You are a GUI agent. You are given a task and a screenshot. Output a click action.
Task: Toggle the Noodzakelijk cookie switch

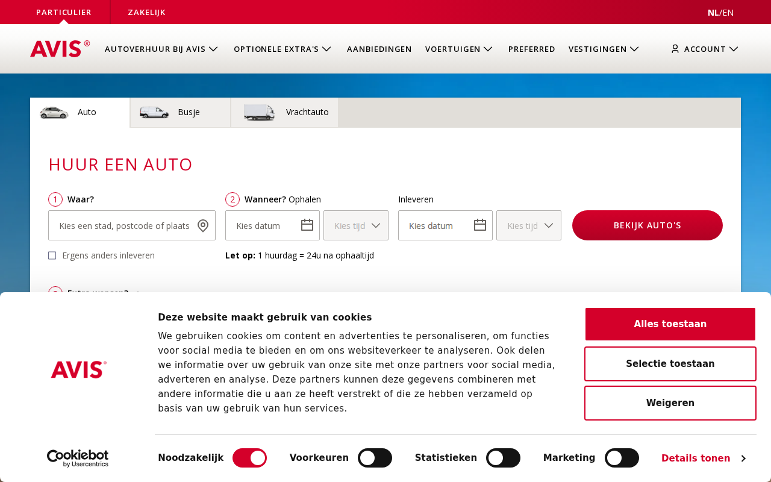[x=249, y=458]
